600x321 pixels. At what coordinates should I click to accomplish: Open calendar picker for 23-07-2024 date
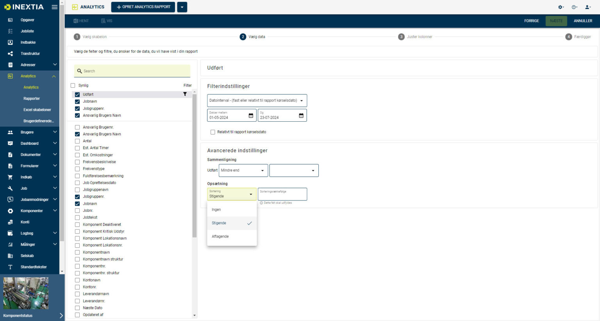[x=301, y=115]
